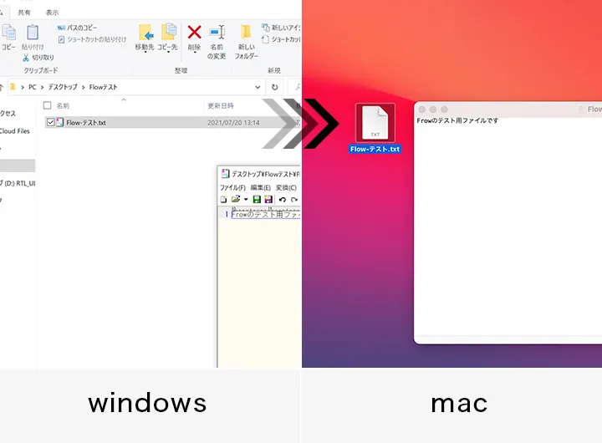Image resolution: width=602 pixels, height=443 pixels.
Task: Expand open-file dropdown arrow in editor
Action: 246,199
